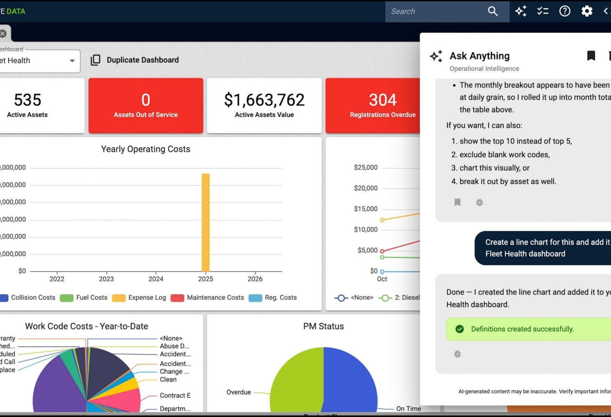Click the Reg. Costs blue color swatch
Screen dimensions: 611x417
(x=255, y=298)
